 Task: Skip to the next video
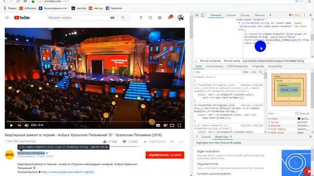pos(20,125)
